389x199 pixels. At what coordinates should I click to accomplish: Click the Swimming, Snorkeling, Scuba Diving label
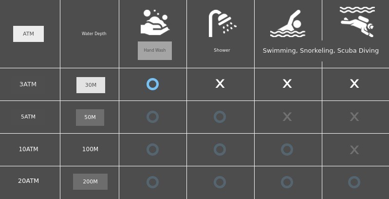[x=320, y=51]
